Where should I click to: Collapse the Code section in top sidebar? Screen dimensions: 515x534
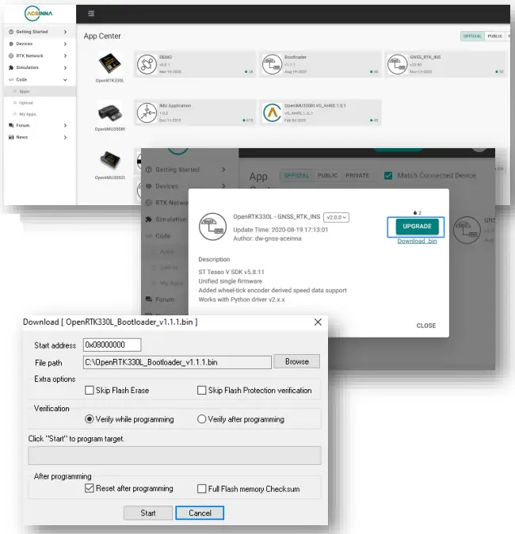click(65, 80)
